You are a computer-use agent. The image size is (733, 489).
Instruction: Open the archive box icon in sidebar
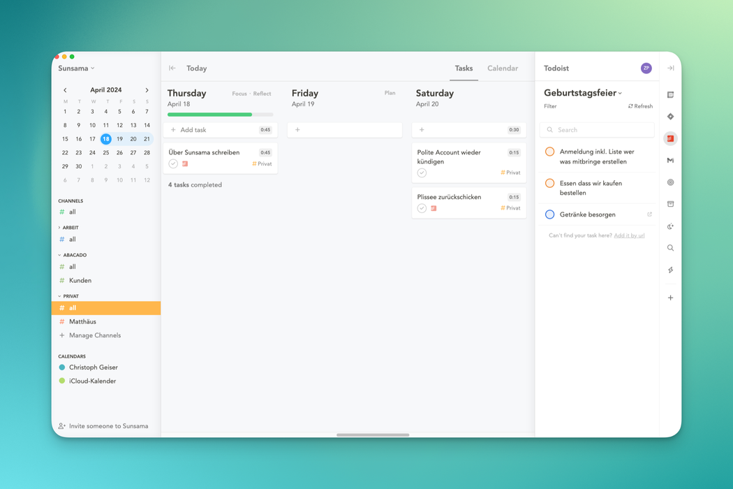click(670, 204)
